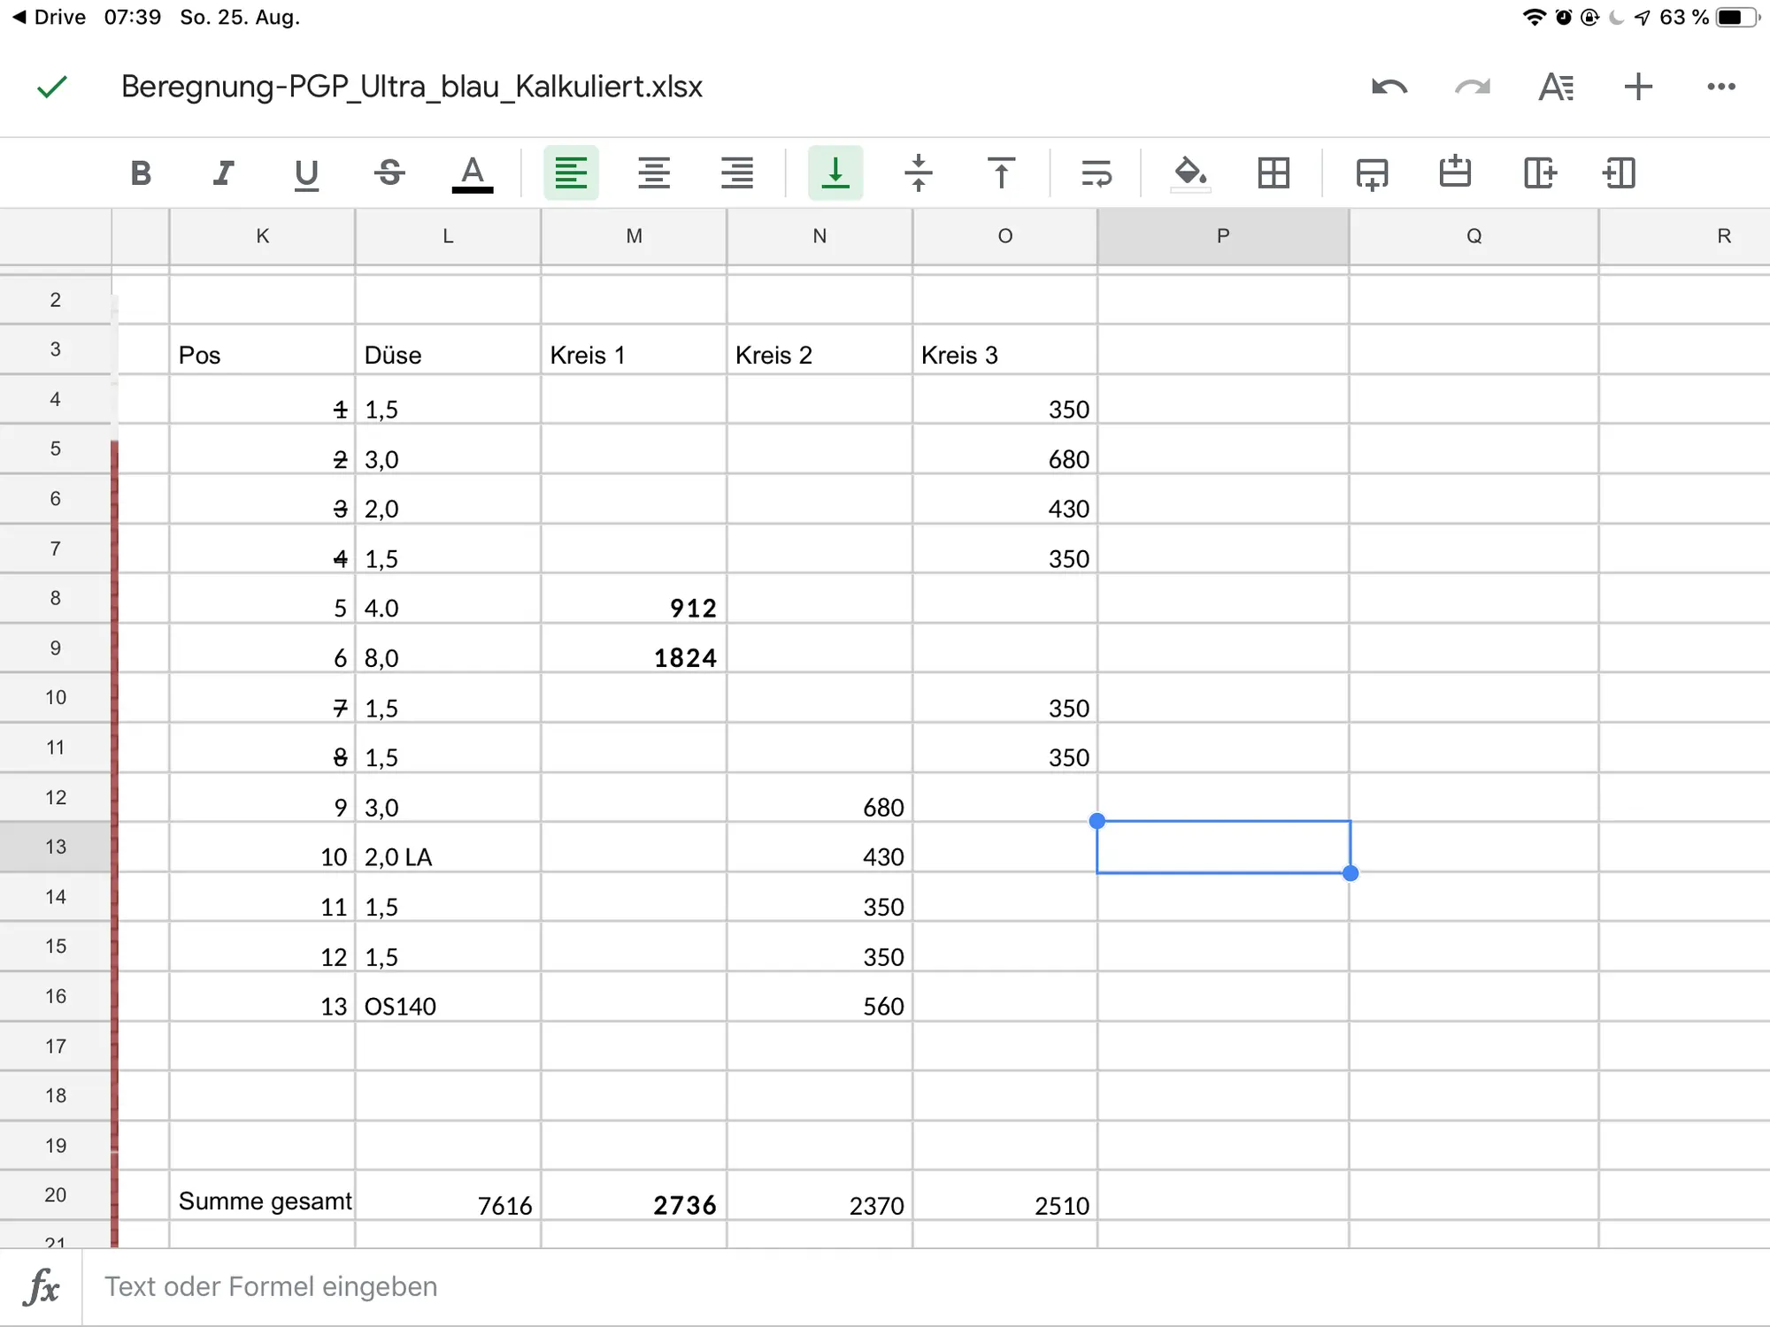Apply strikethrough to the cell
Screen dimensions: 1770x1327
389,173
